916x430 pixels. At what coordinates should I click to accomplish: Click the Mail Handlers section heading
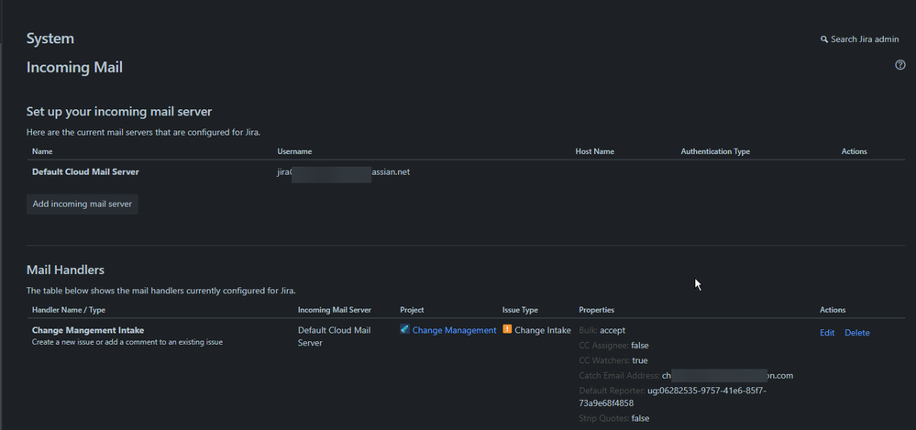[65, 270]
